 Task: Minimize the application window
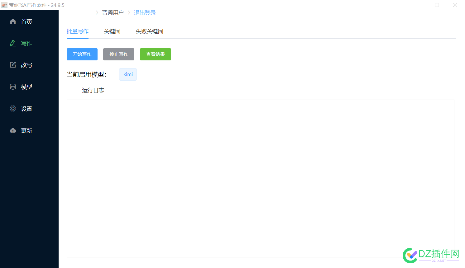click(x=419, y=5)
